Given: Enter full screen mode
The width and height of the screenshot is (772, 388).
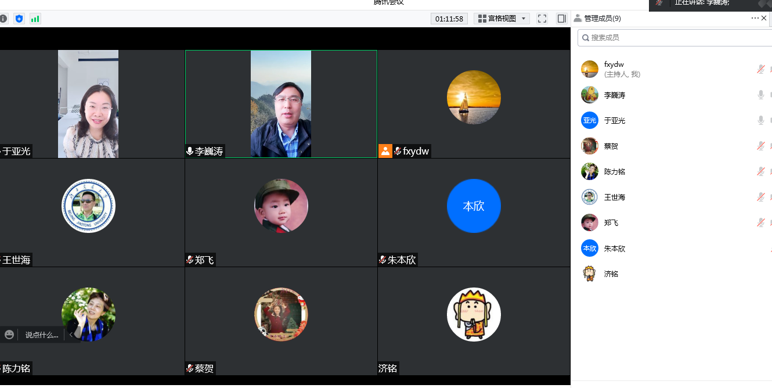Looking at the screenshot, I should pyautogui.click(x=542, y=19).
